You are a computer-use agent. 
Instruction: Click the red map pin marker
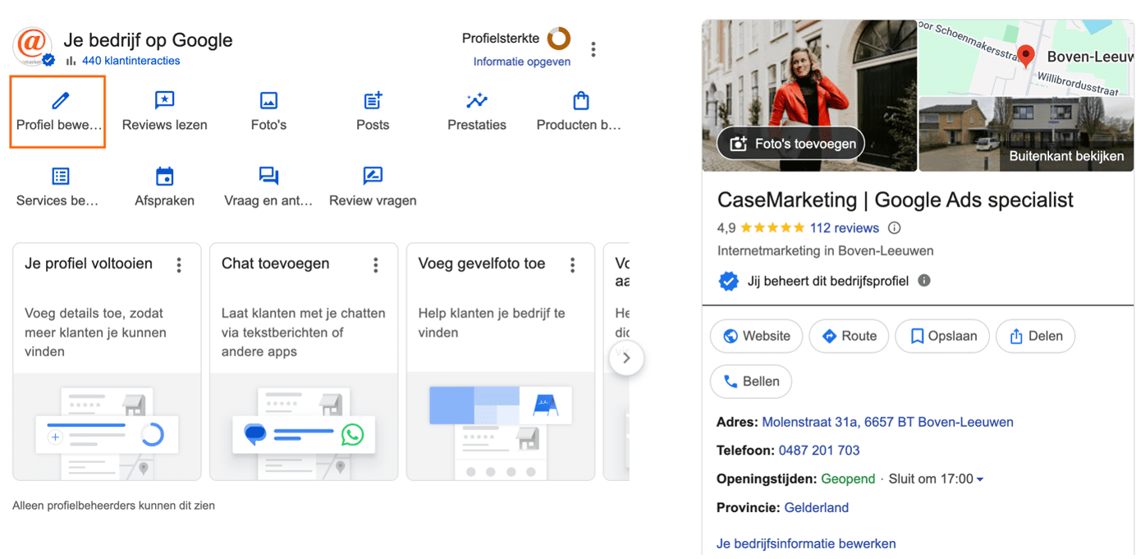[1025, 56]
